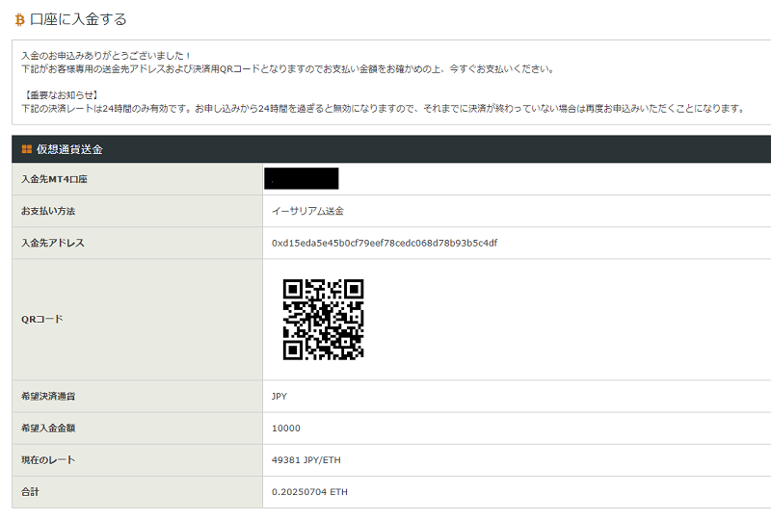Click the 49381 JPY/ETH rate value
The width and height of the screenshot is (771, 520).
coord(306,460)
